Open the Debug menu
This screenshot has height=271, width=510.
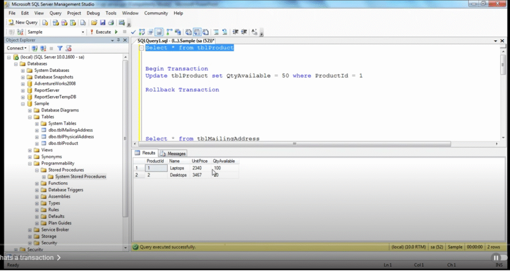tap(93, 13)
